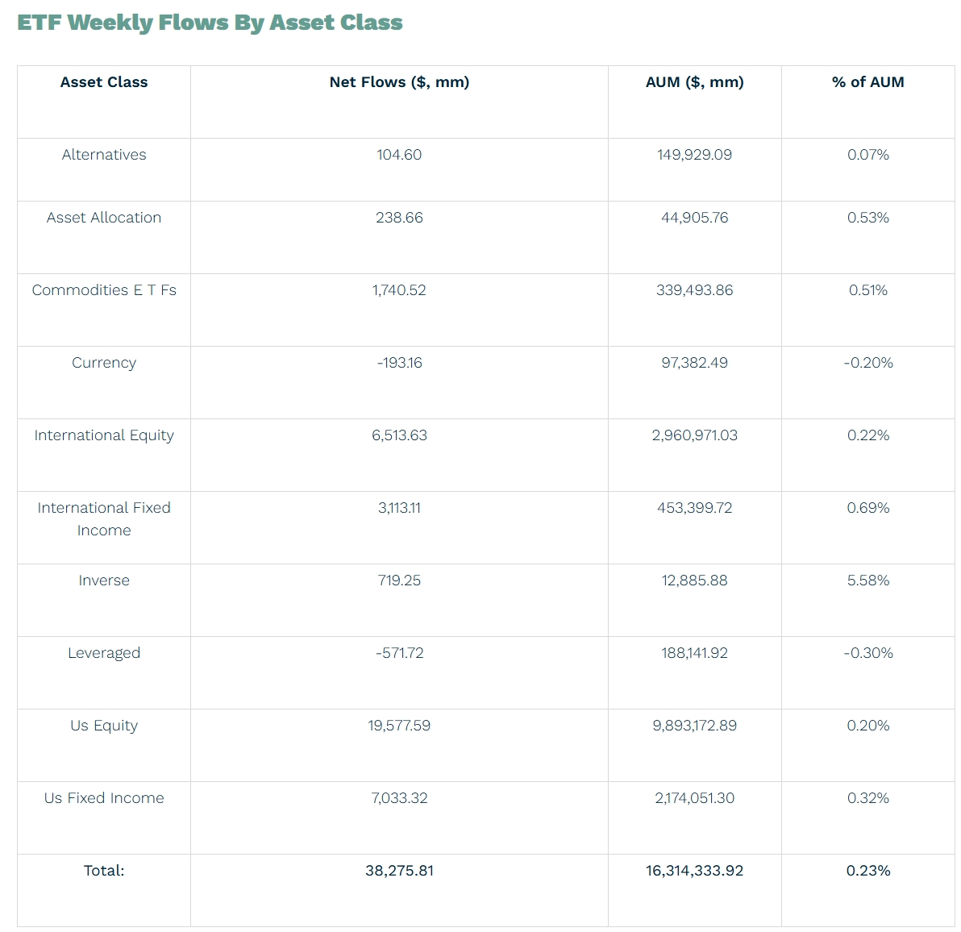The width and height of the screenshot is (961, 932).
Task: Select the % of AUM column header
Action: pos(867,82)
